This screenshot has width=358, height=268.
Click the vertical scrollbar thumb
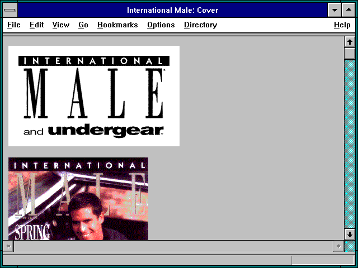click(x=350, y=54)
